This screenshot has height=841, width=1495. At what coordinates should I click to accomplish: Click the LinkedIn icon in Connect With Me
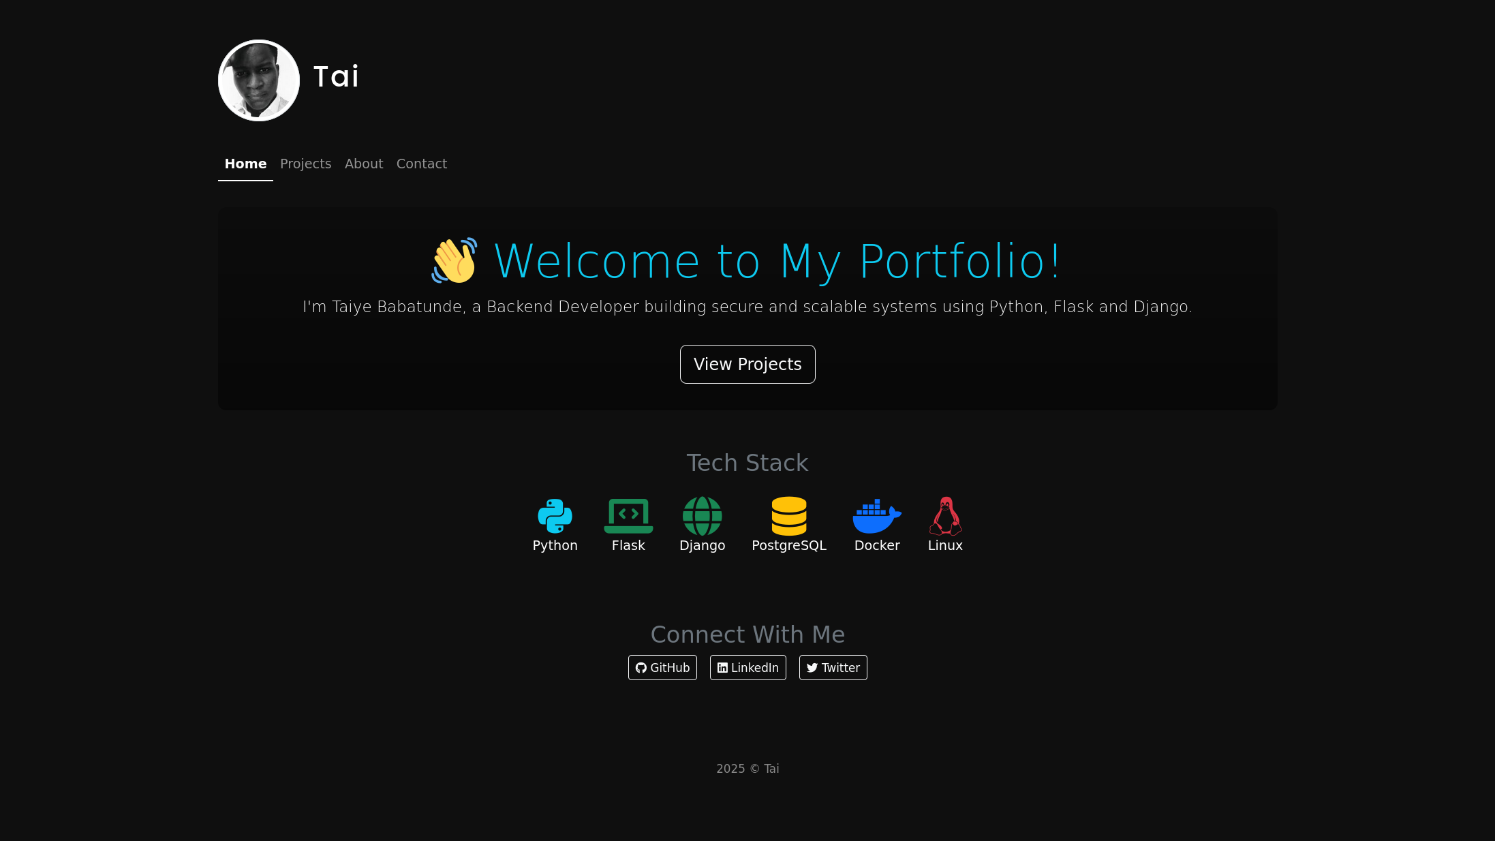(x=723, y=668)
